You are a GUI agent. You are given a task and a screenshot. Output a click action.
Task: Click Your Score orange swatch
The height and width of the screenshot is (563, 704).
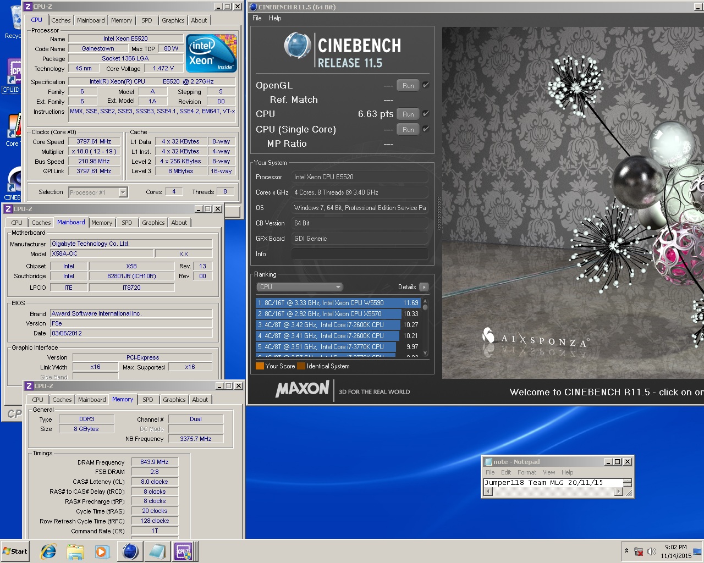260,366
